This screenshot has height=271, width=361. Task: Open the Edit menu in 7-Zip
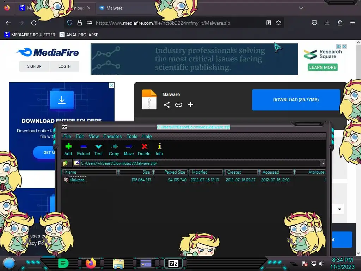[x=80, y=137]
